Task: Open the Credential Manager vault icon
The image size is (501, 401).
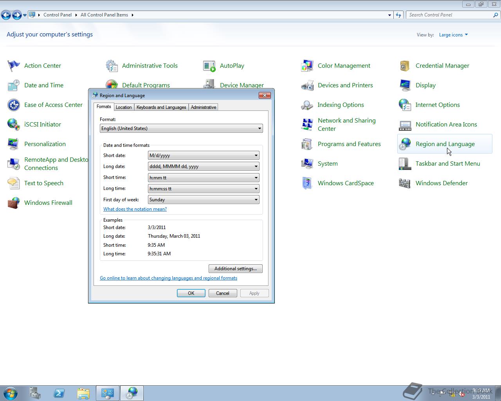Action: (405, 66)
